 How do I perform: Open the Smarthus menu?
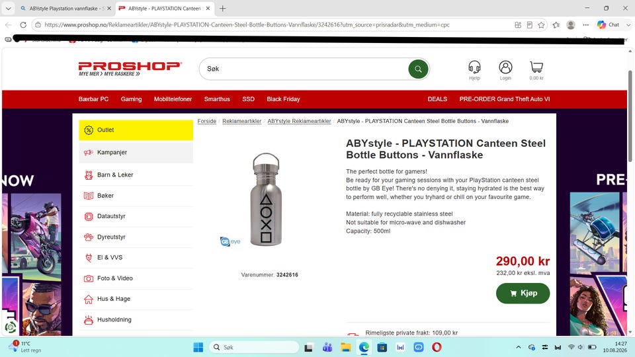[217, 99]
